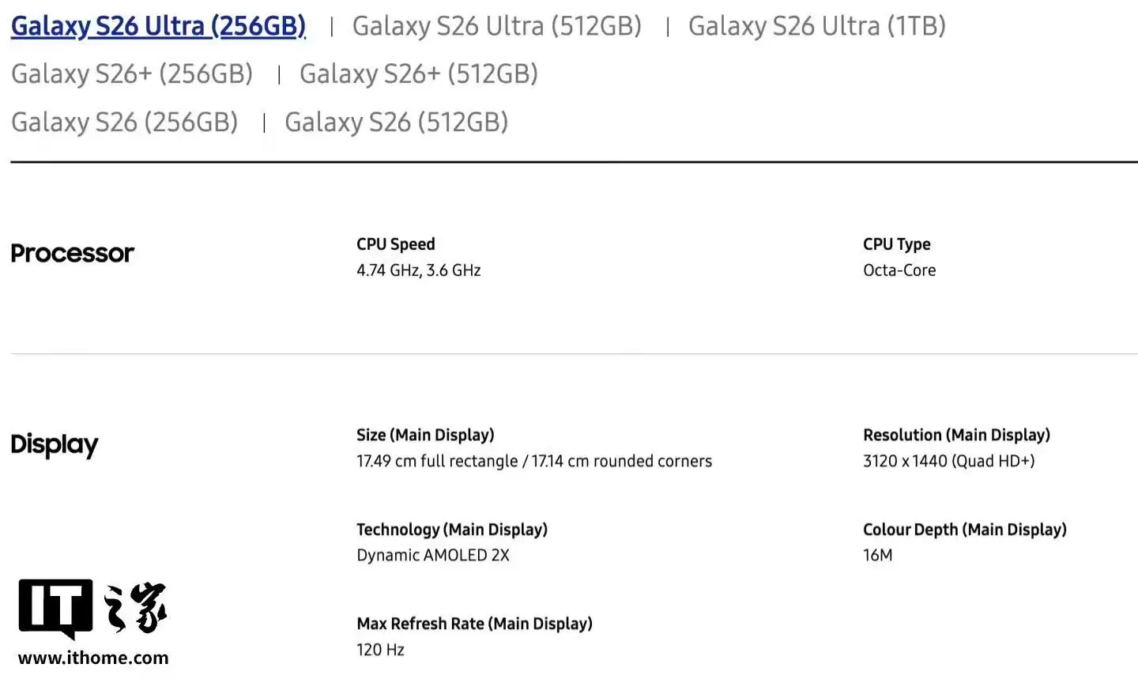The height and width of the screenshot is (679, 1138).
Task: Choose the Galaxy S26 (512GB) model
Action: (396, 122)
